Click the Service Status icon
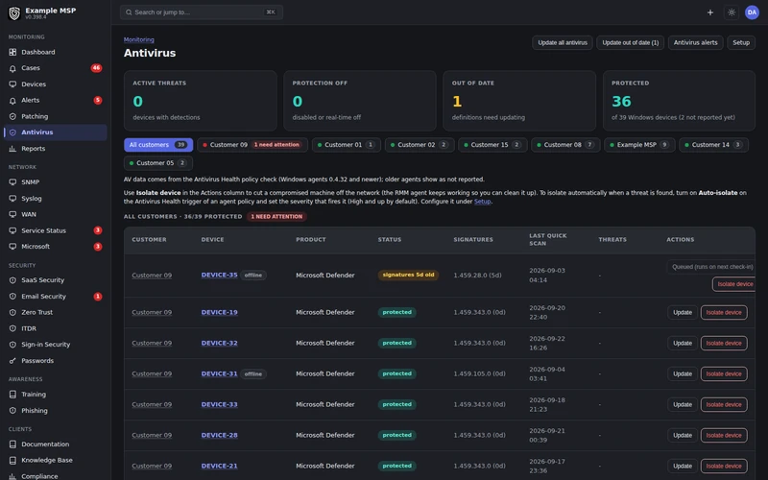The height and width of the screenshot is (480, 768). point(12,230)
